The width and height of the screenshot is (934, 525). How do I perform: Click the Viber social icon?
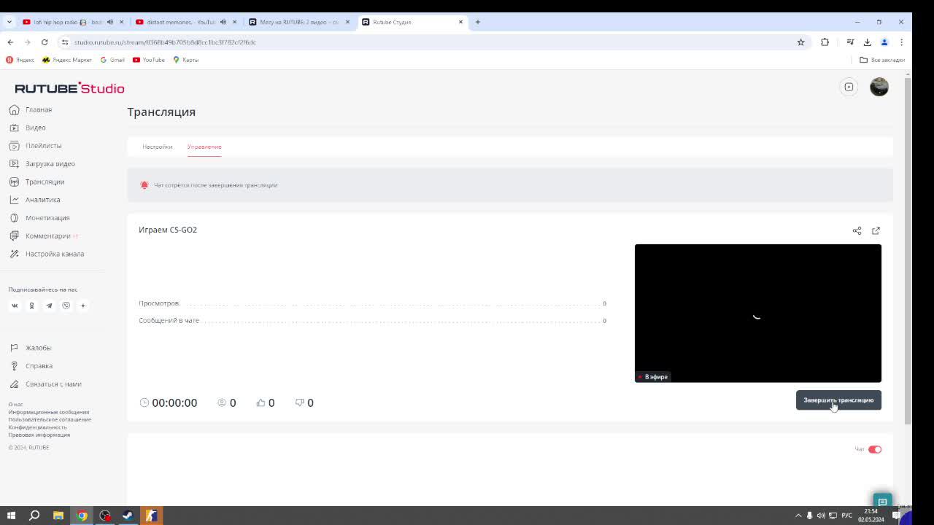[x=66, y=306]
